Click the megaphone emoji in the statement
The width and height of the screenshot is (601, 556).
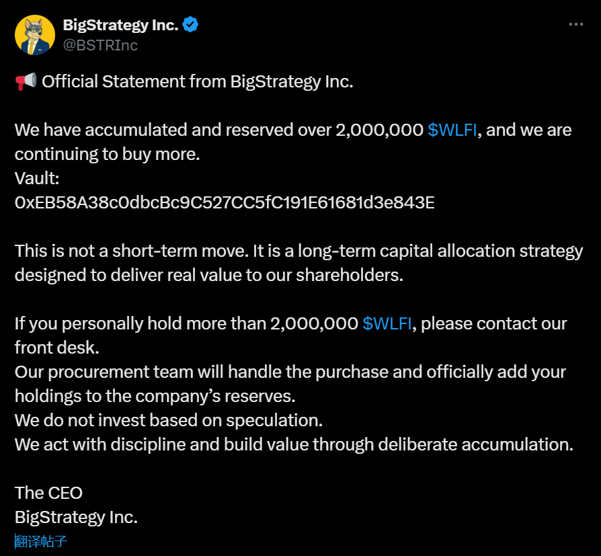pyautogui.click(x=24, y=81)
